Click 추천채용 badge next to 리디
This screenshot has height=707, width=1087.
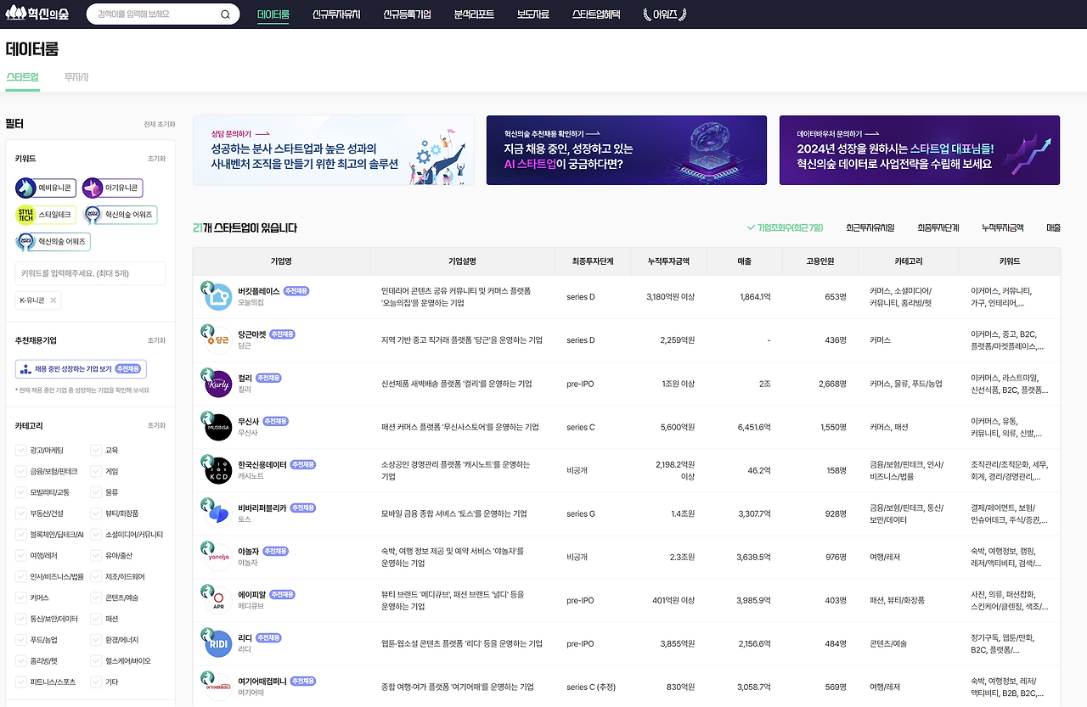268,637
